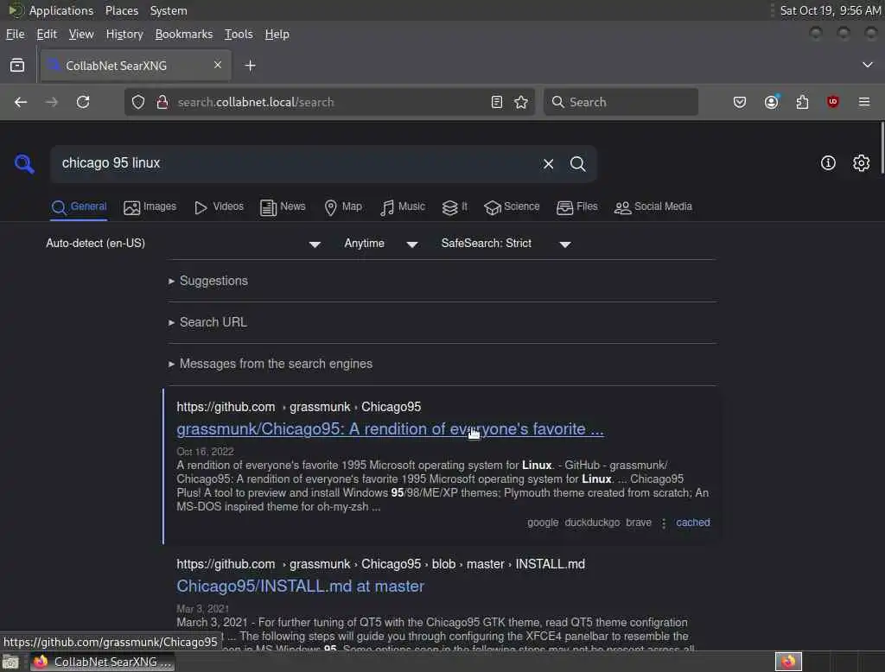885x672 pixels.
Task: Open the Auto-detect (en-US) language dropdown
Action: [x=183, y=244]
